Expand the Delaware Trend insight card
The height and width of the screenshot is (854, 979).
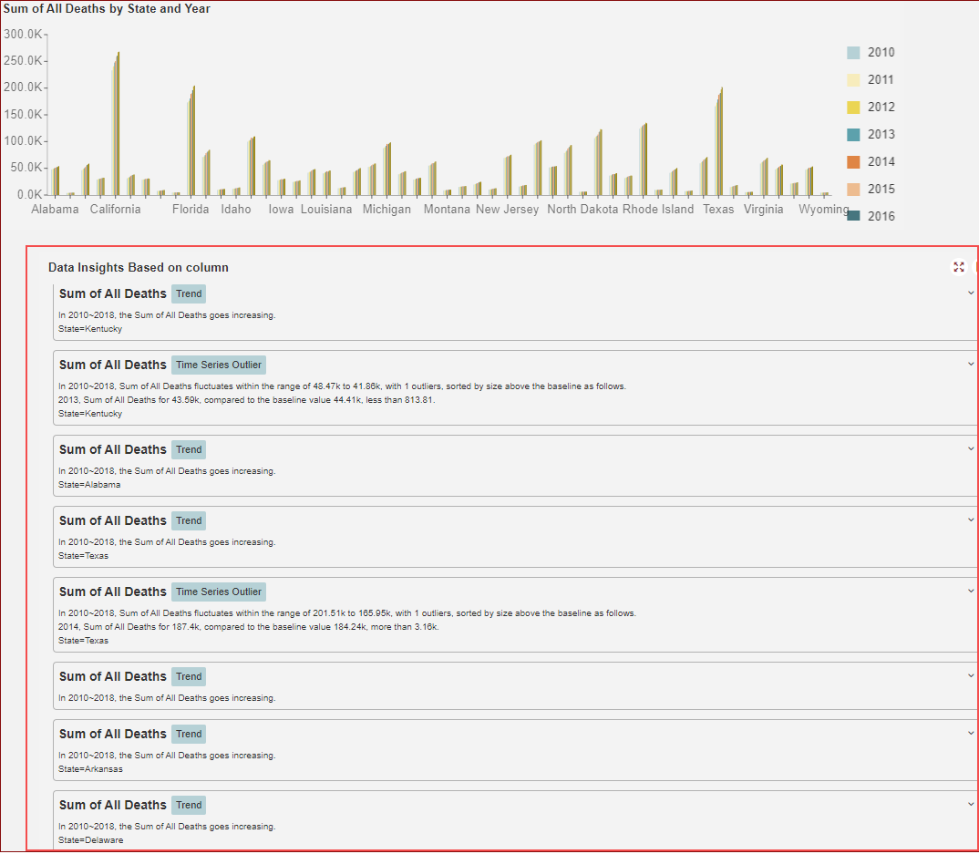click(970, 804)
